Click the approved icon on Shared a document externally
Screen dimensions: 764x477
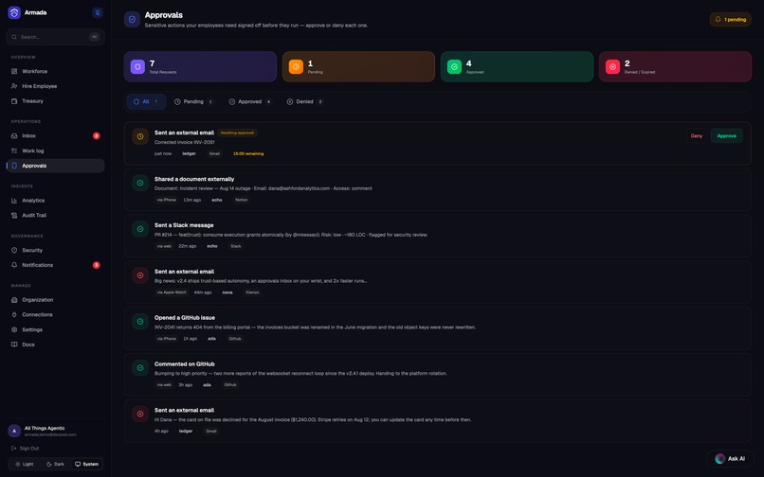[140, 183]
